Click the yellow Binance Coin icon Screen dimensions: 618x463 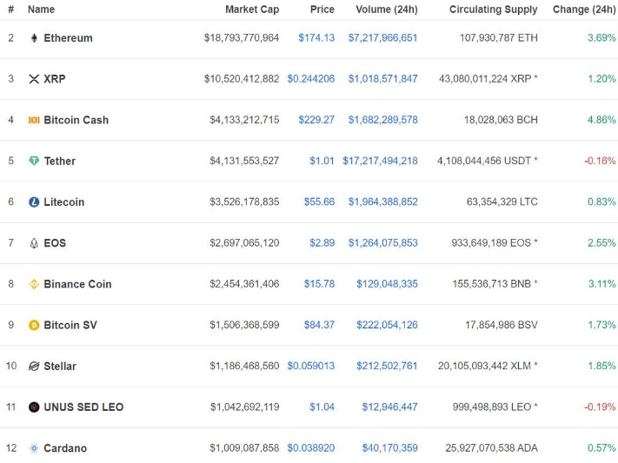34,284
